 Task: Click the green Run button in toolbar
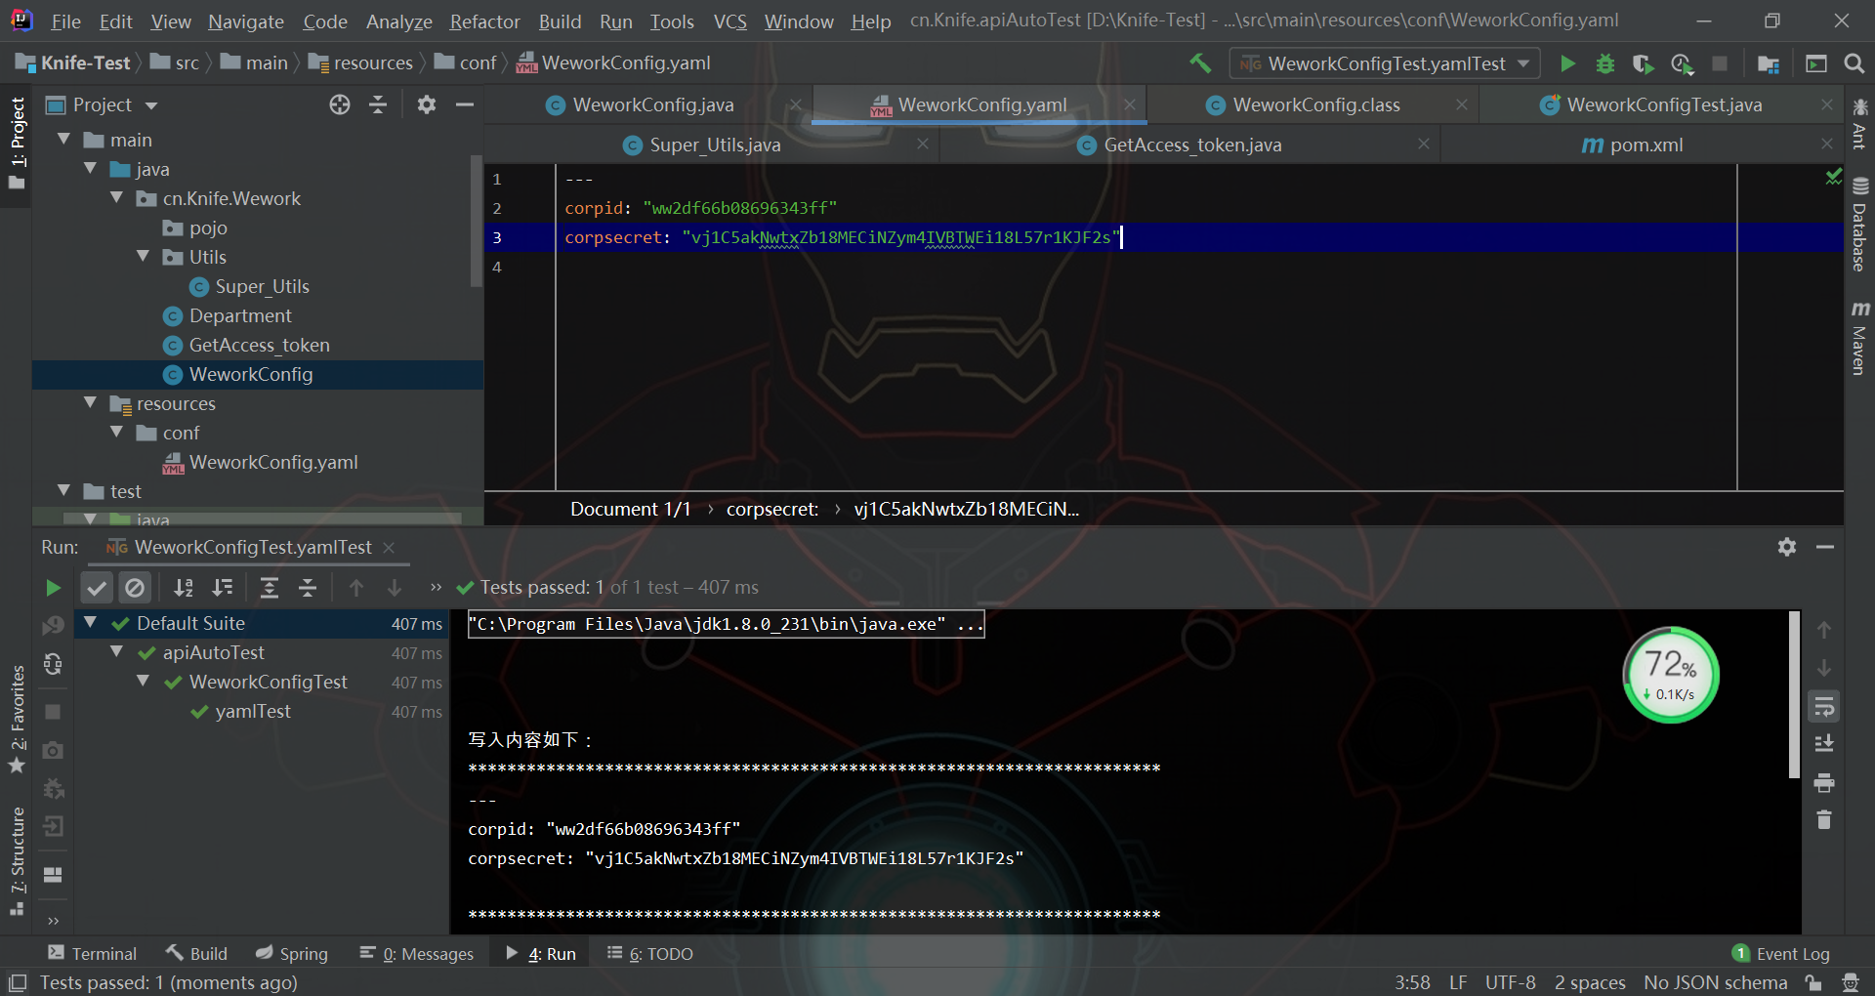point(1567,63)
